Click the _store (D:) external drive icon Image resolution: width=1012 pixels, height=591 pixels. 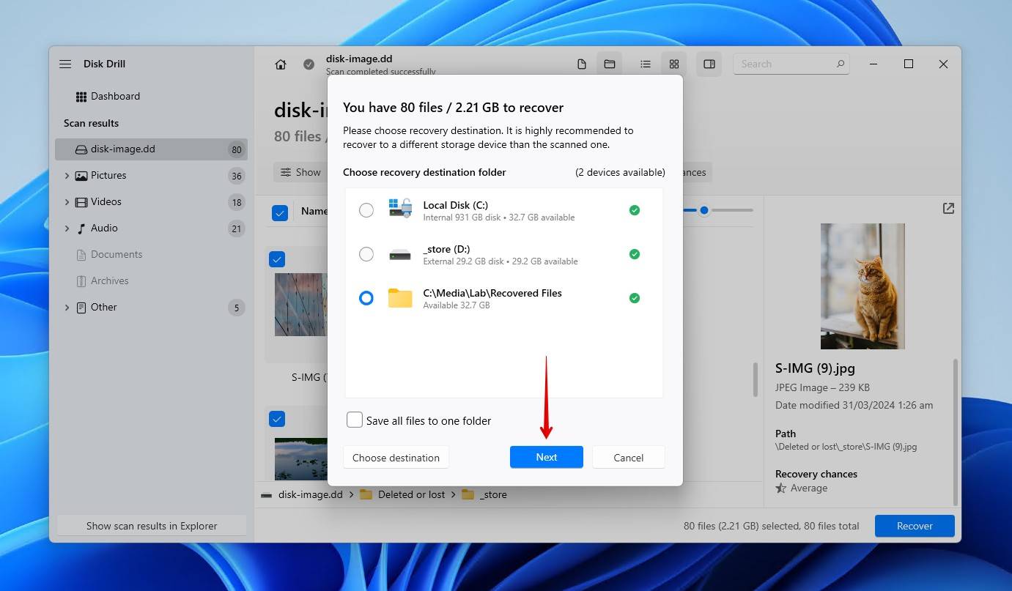pyautogui.click(x=400, y=254)
